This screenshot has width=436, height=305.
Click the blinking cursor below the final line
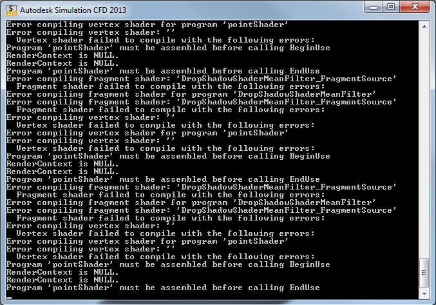(9, 298)
